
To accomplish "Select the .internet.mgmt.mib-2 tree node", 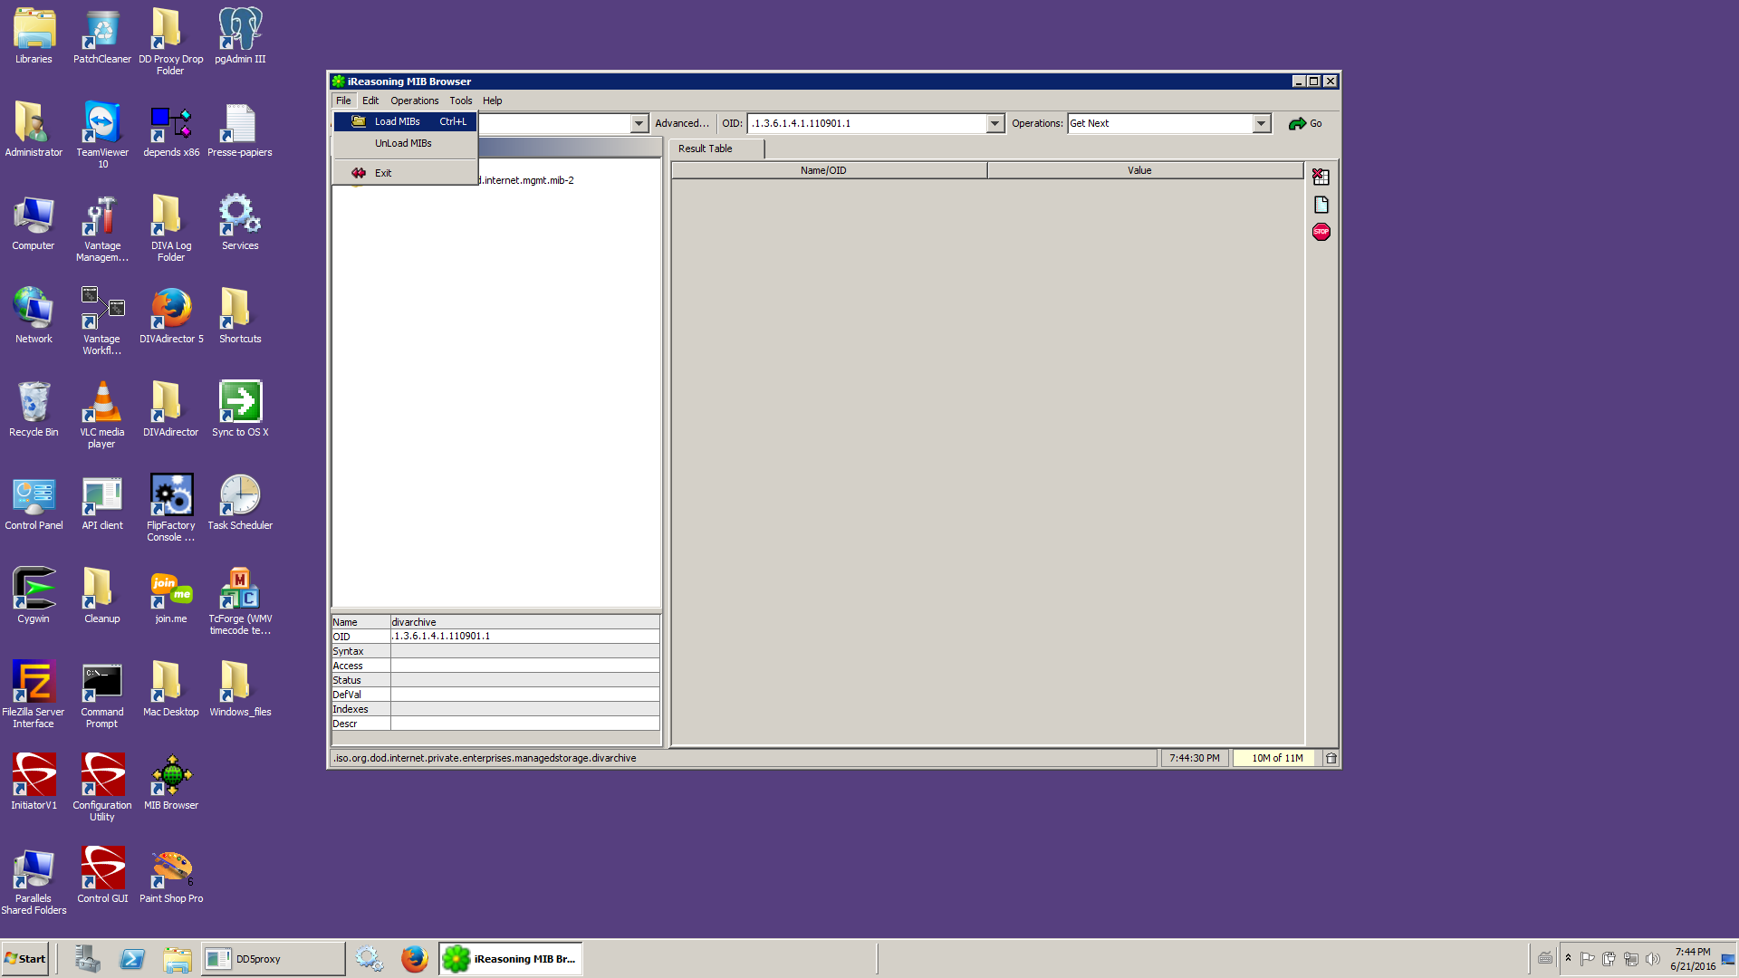I will [527, 180].
